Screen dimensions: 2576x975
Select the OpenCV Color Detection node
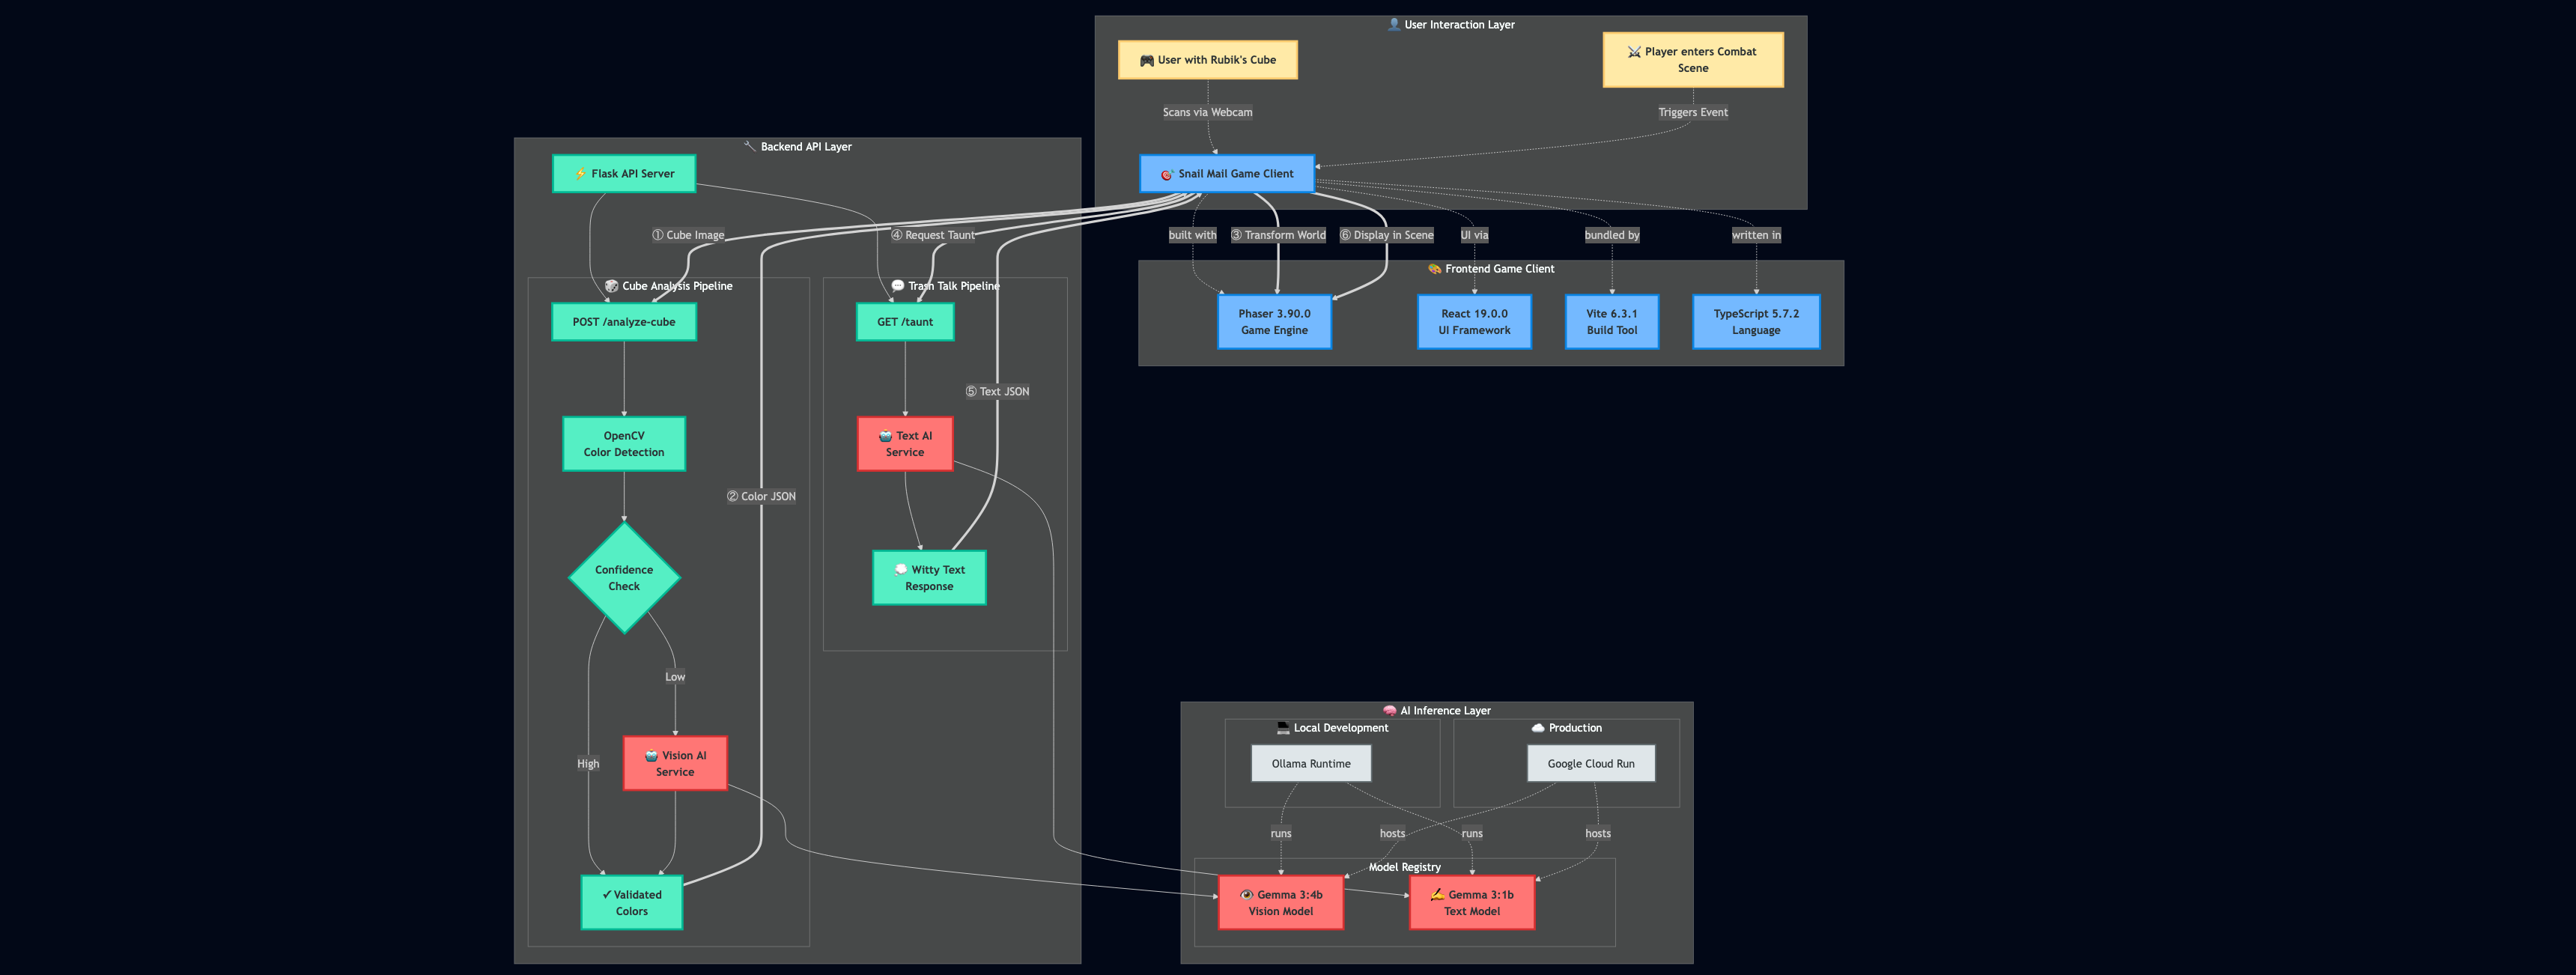point(624,444)
